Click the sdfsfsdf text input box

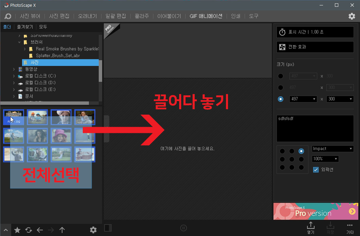[x=315, y=128]
